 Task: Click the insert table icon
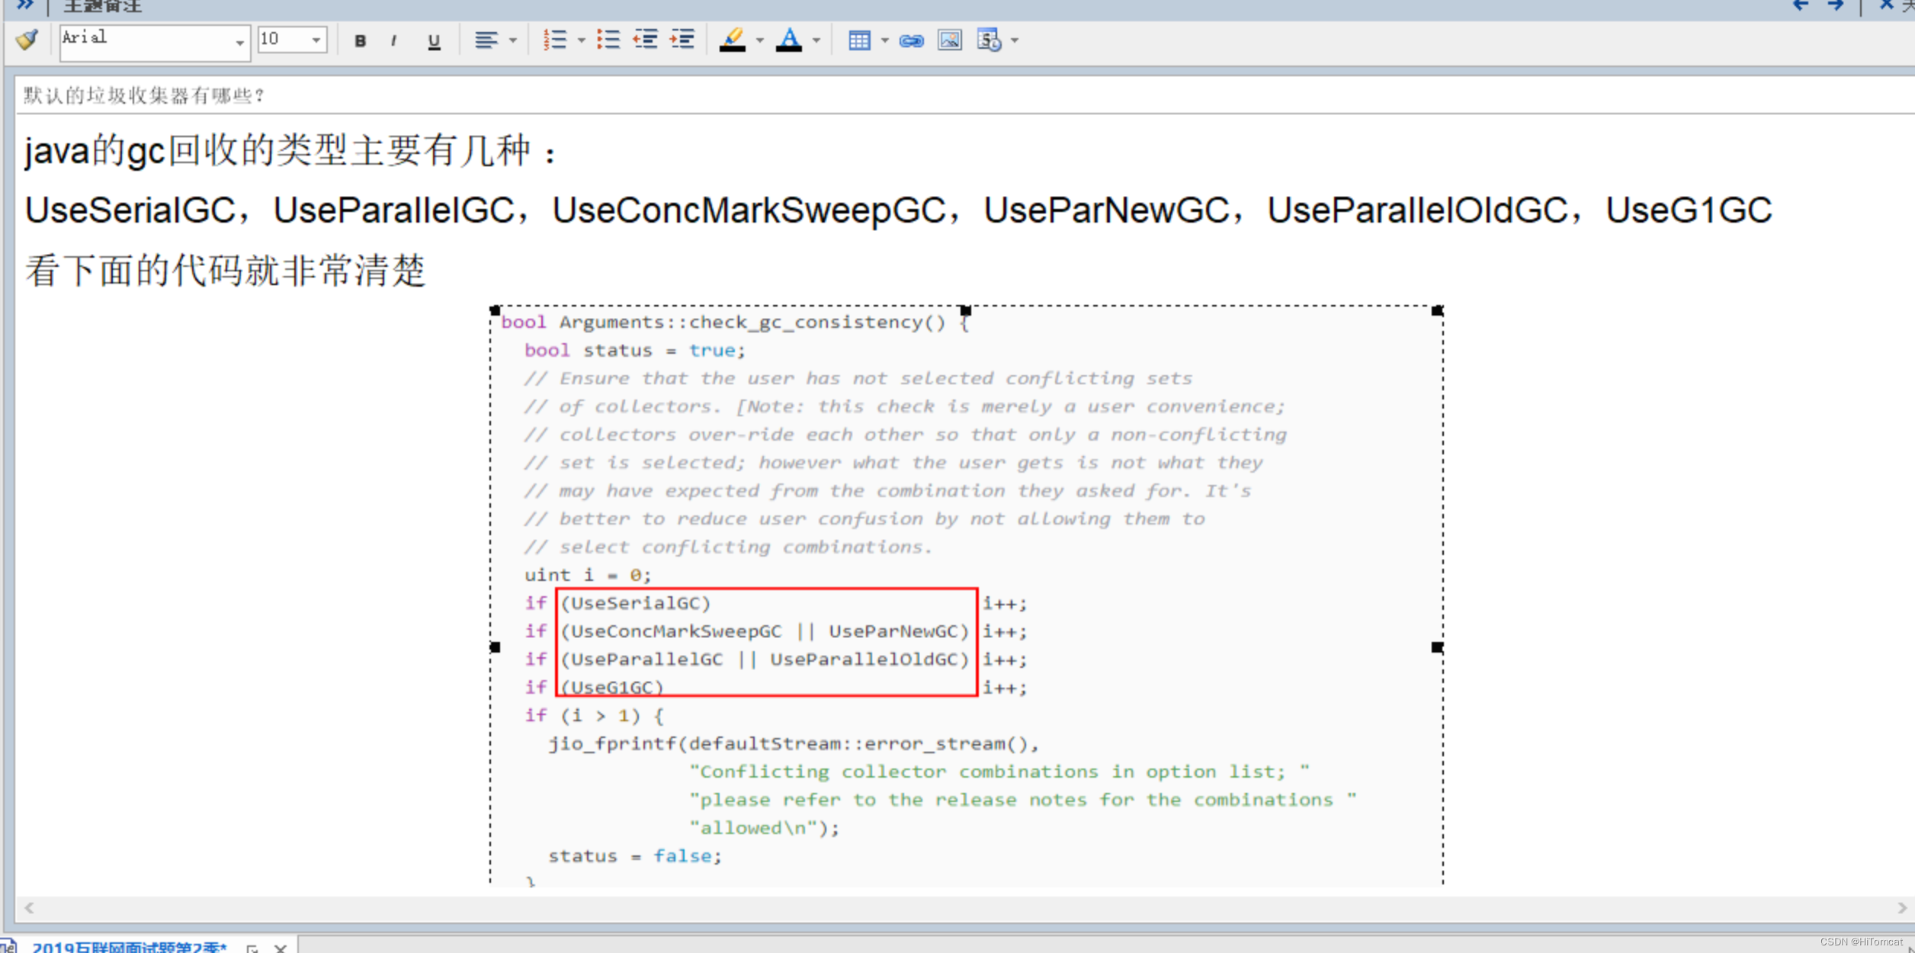(x=859, y=40)
